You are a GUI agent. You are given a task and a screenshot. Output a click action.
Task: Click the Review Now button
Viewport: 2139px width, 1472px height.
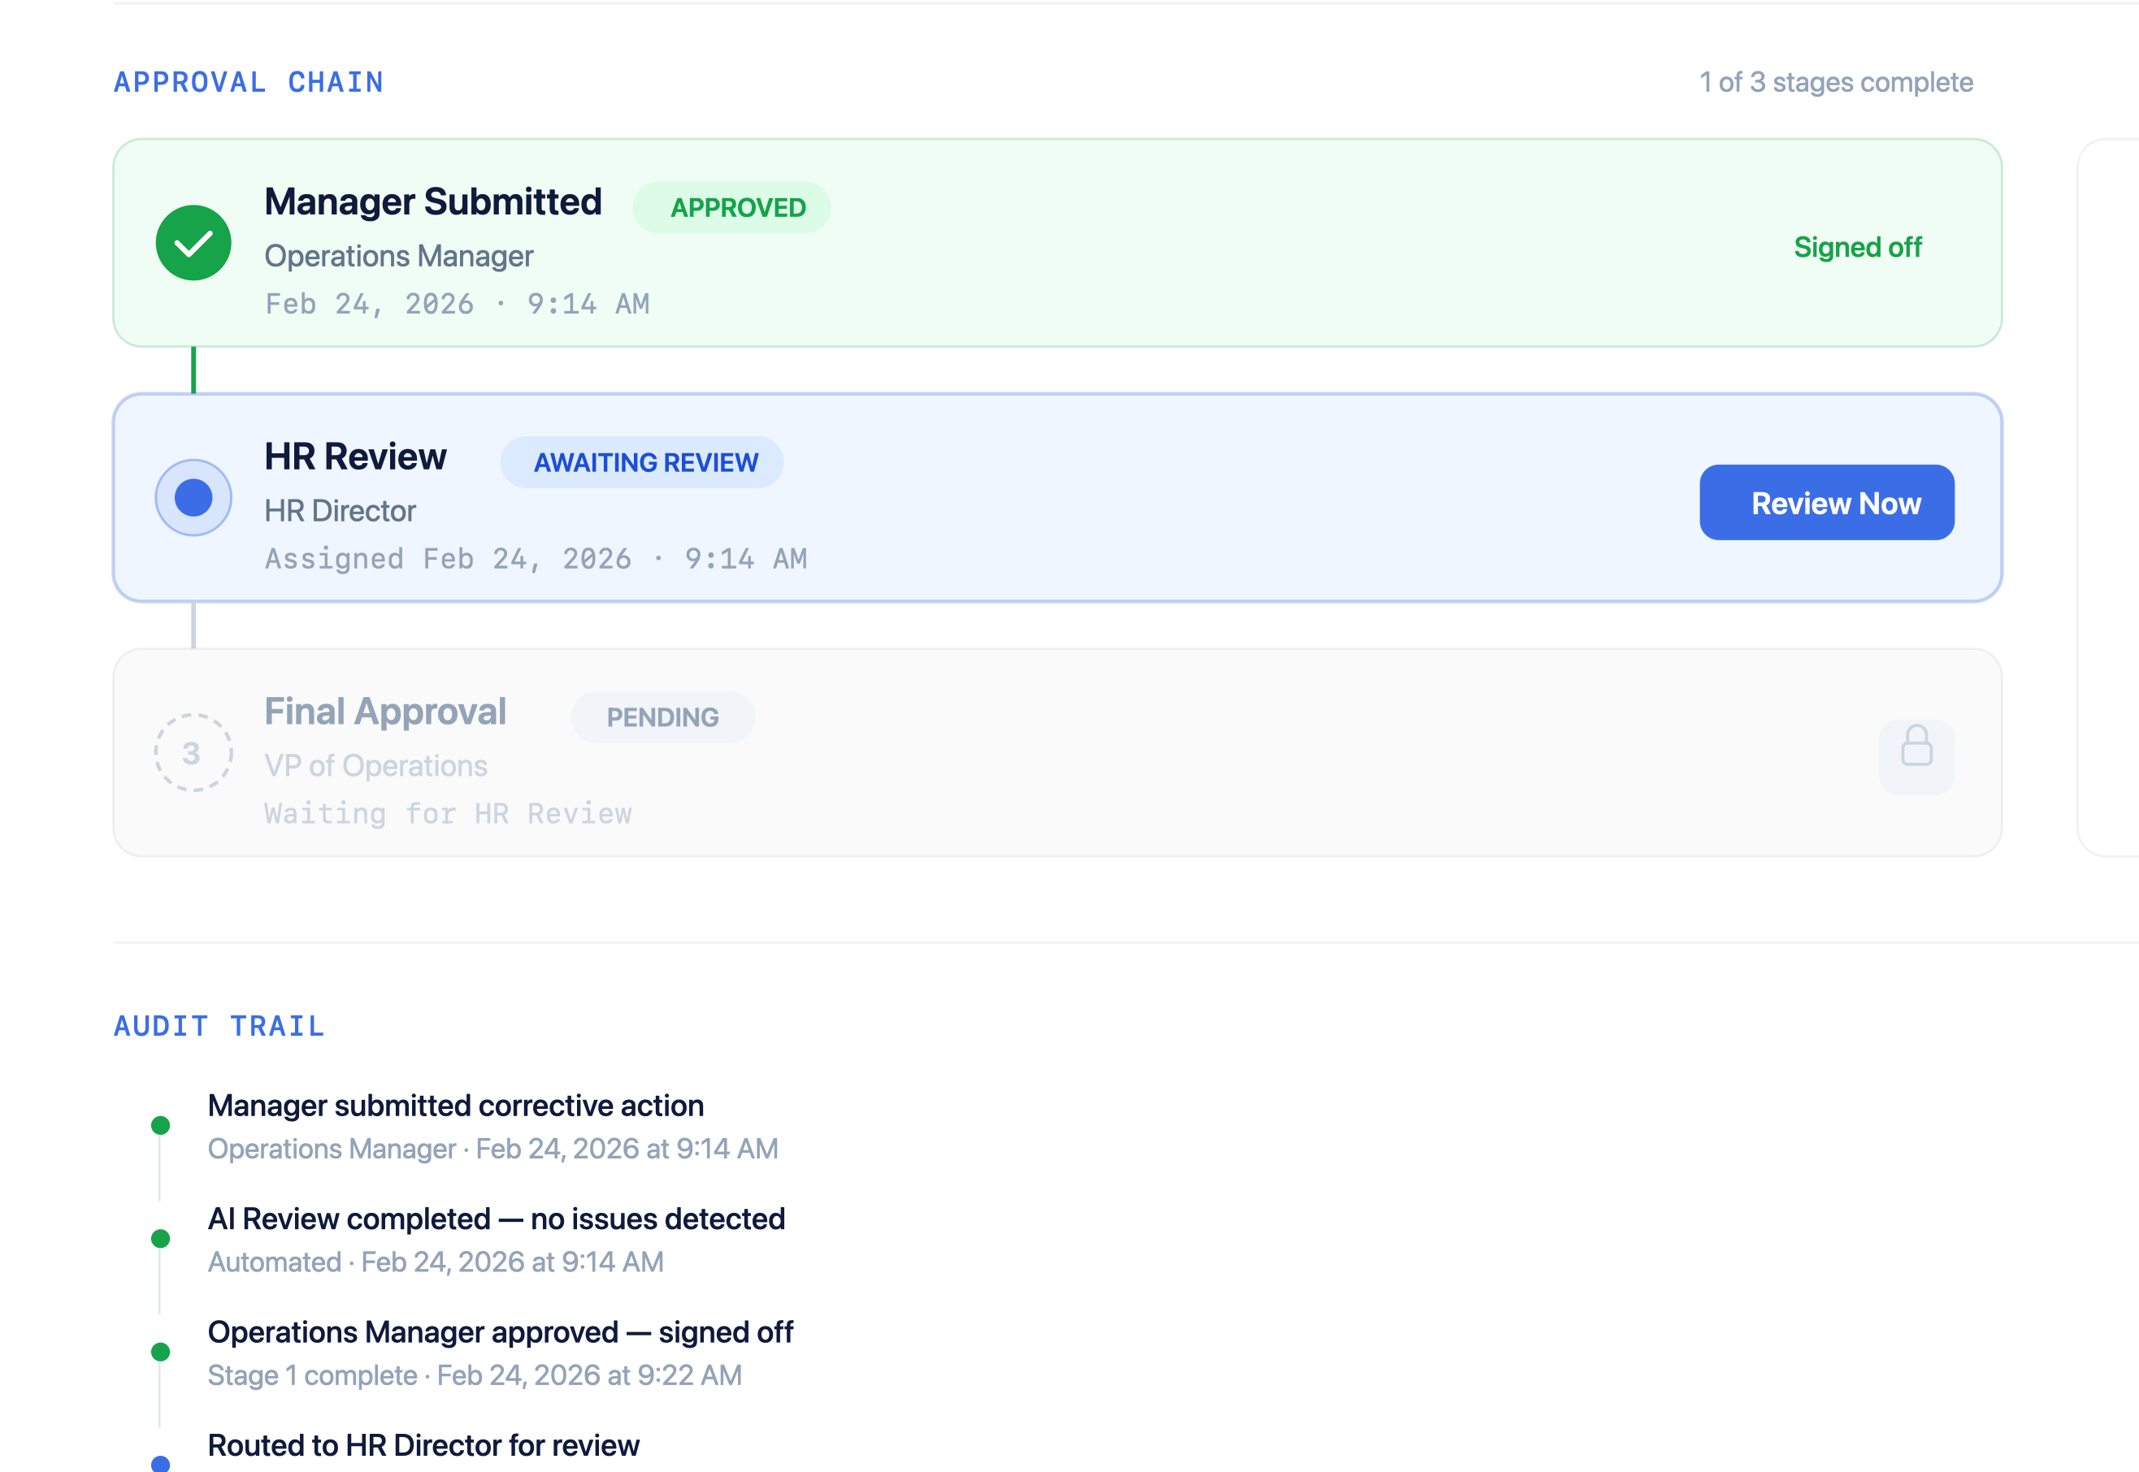[x=1826, y=502]
